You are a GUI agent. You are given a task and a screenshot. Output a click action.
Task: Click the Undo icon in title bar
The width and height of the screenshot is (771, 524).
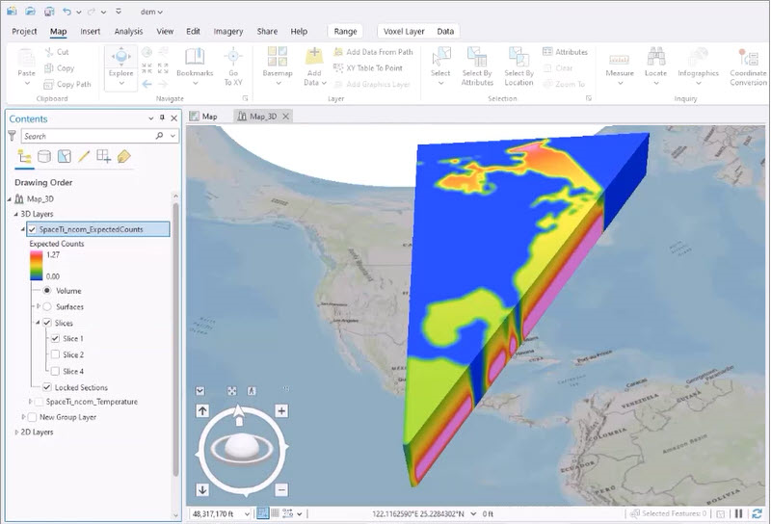[x=66, y=12]
